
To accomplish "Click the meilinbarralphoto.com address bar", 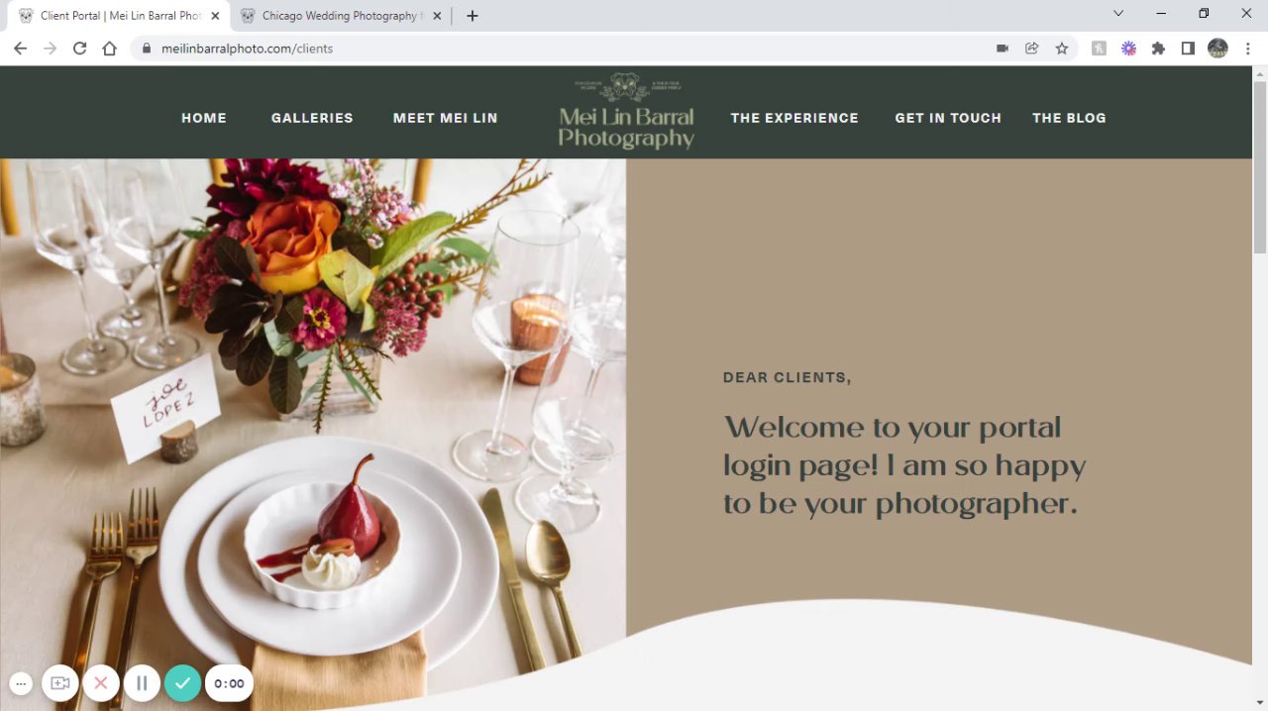I will point(565,48).
